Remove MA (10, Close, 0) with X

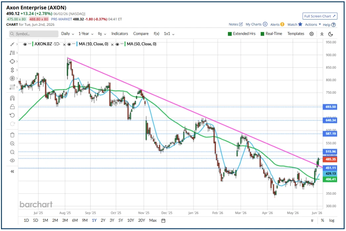pyautogui.click(x=112, y=45)
